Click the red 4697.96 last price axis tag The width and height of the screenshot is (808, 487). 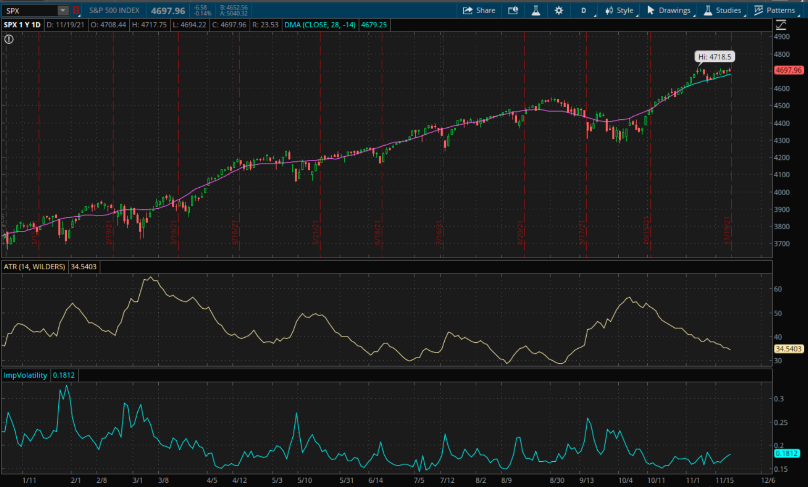tap(789, 70)
